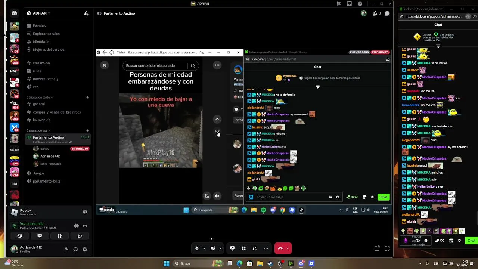
Task: Click Windows Start button on taskbar
Action: [x=166, y=263]
